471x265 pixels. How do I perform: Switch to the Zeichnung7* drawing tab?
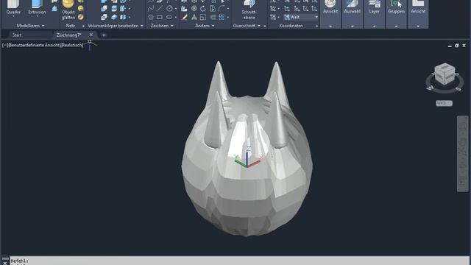point(68,35)
